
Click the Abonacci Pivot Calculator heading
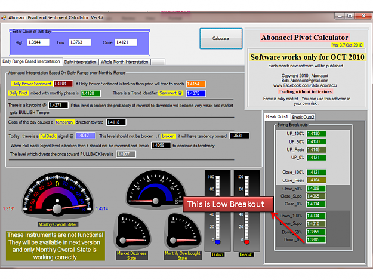tap(304, 38)
